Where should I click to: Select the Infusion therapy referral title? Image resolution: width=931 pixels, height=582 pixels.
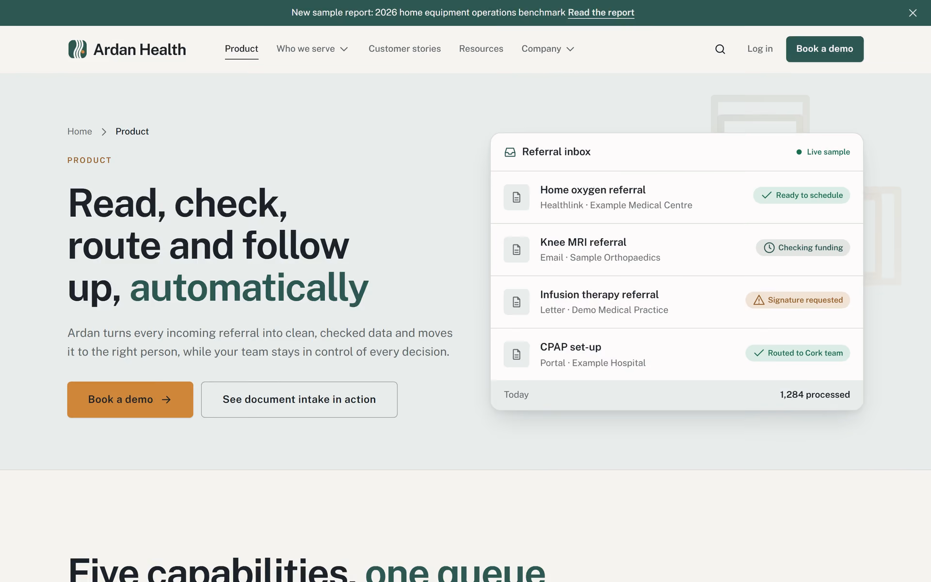click(599, 295)
